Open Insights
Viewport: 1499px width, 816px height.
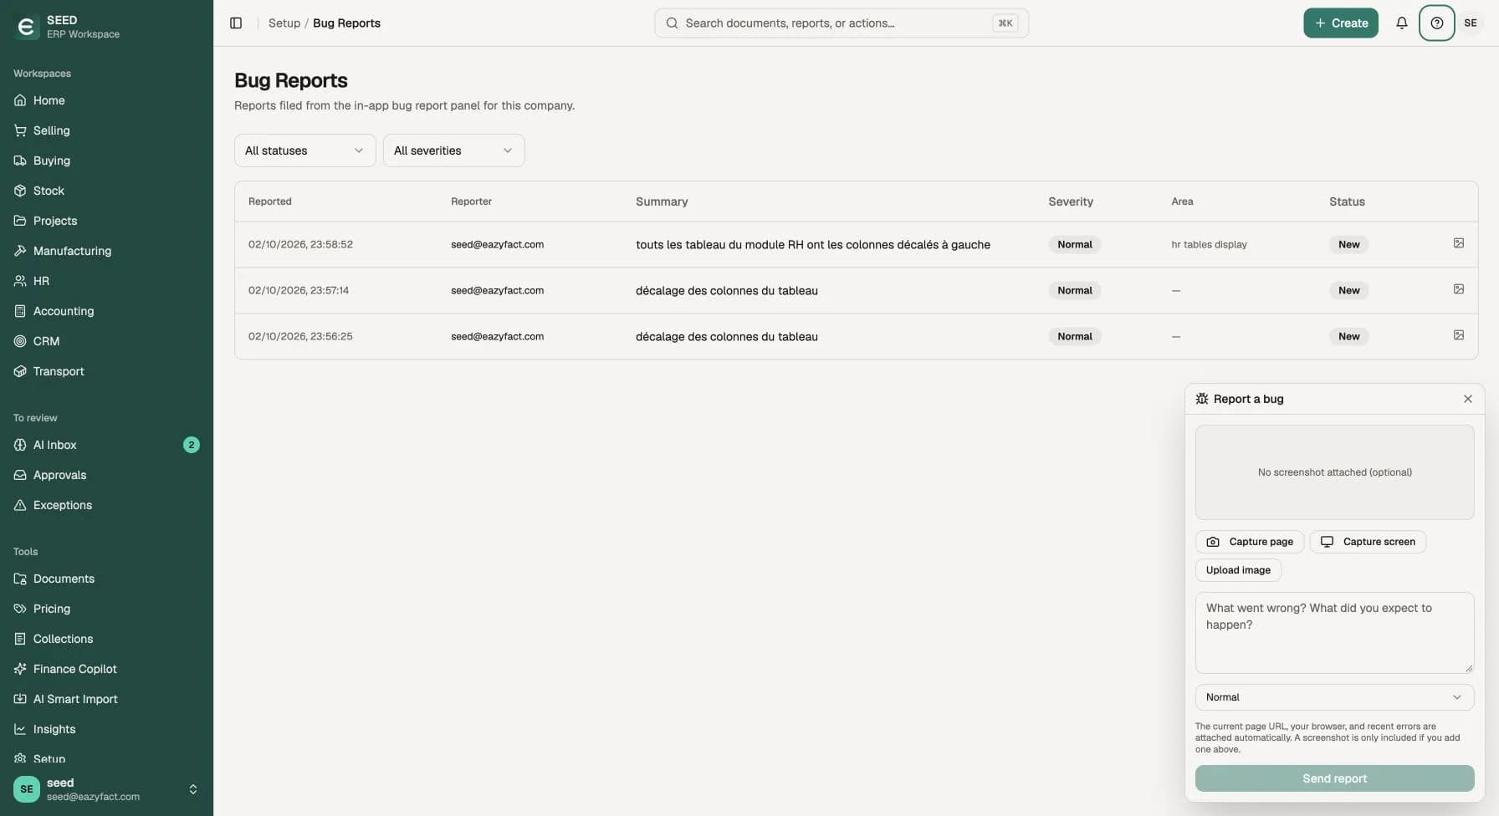coord(106,729)
